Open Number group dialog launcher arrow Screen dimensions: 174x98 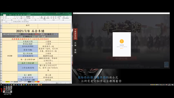coord(39,20)
